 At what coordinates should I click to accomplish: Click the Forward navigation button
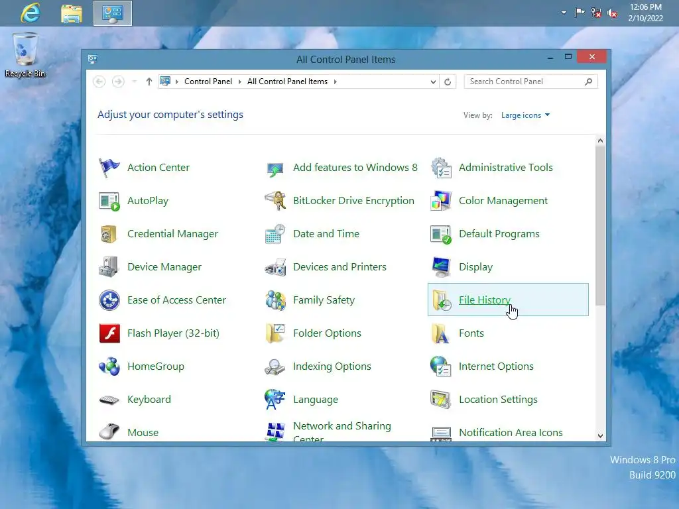point(118,82)
